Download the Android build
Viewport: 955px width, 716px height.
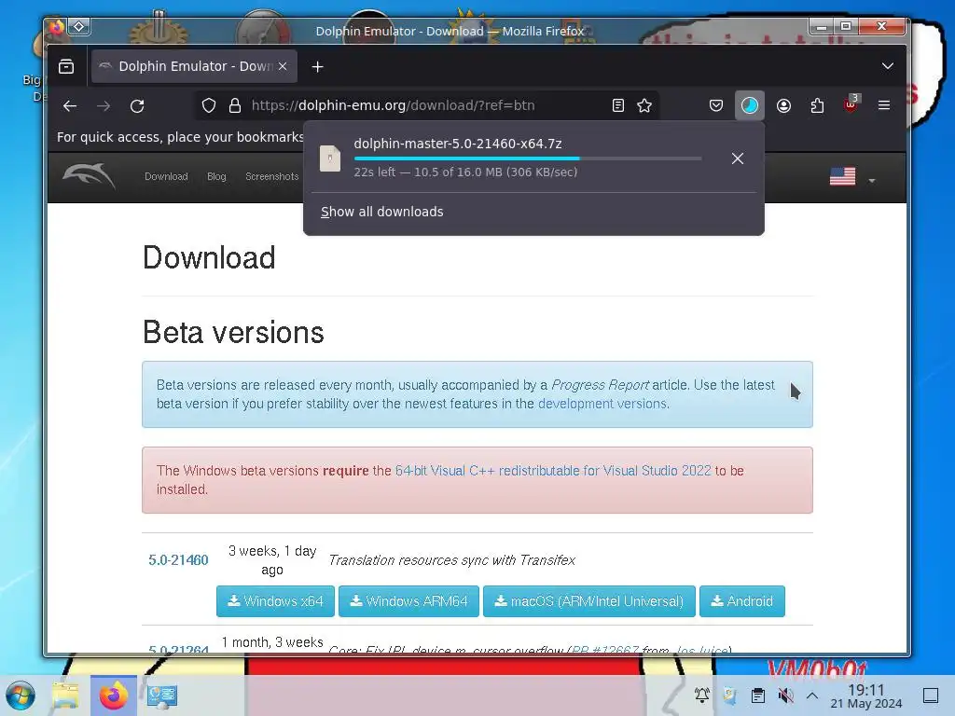[741, 601]
